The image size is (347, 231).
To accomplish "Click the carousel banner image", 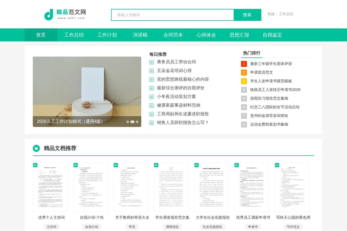I will click(87, 92).
